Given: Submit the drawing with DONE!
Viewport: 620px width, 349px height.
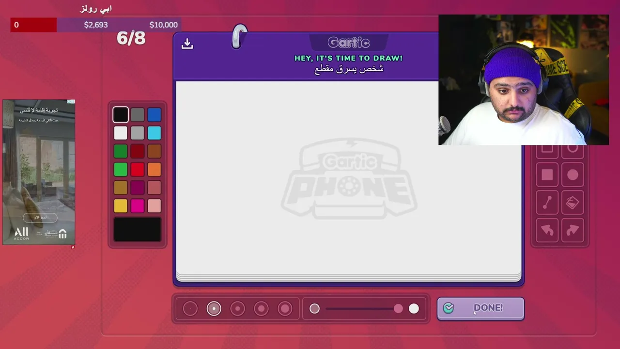Looking at the screenshot, I should (480, 308).
